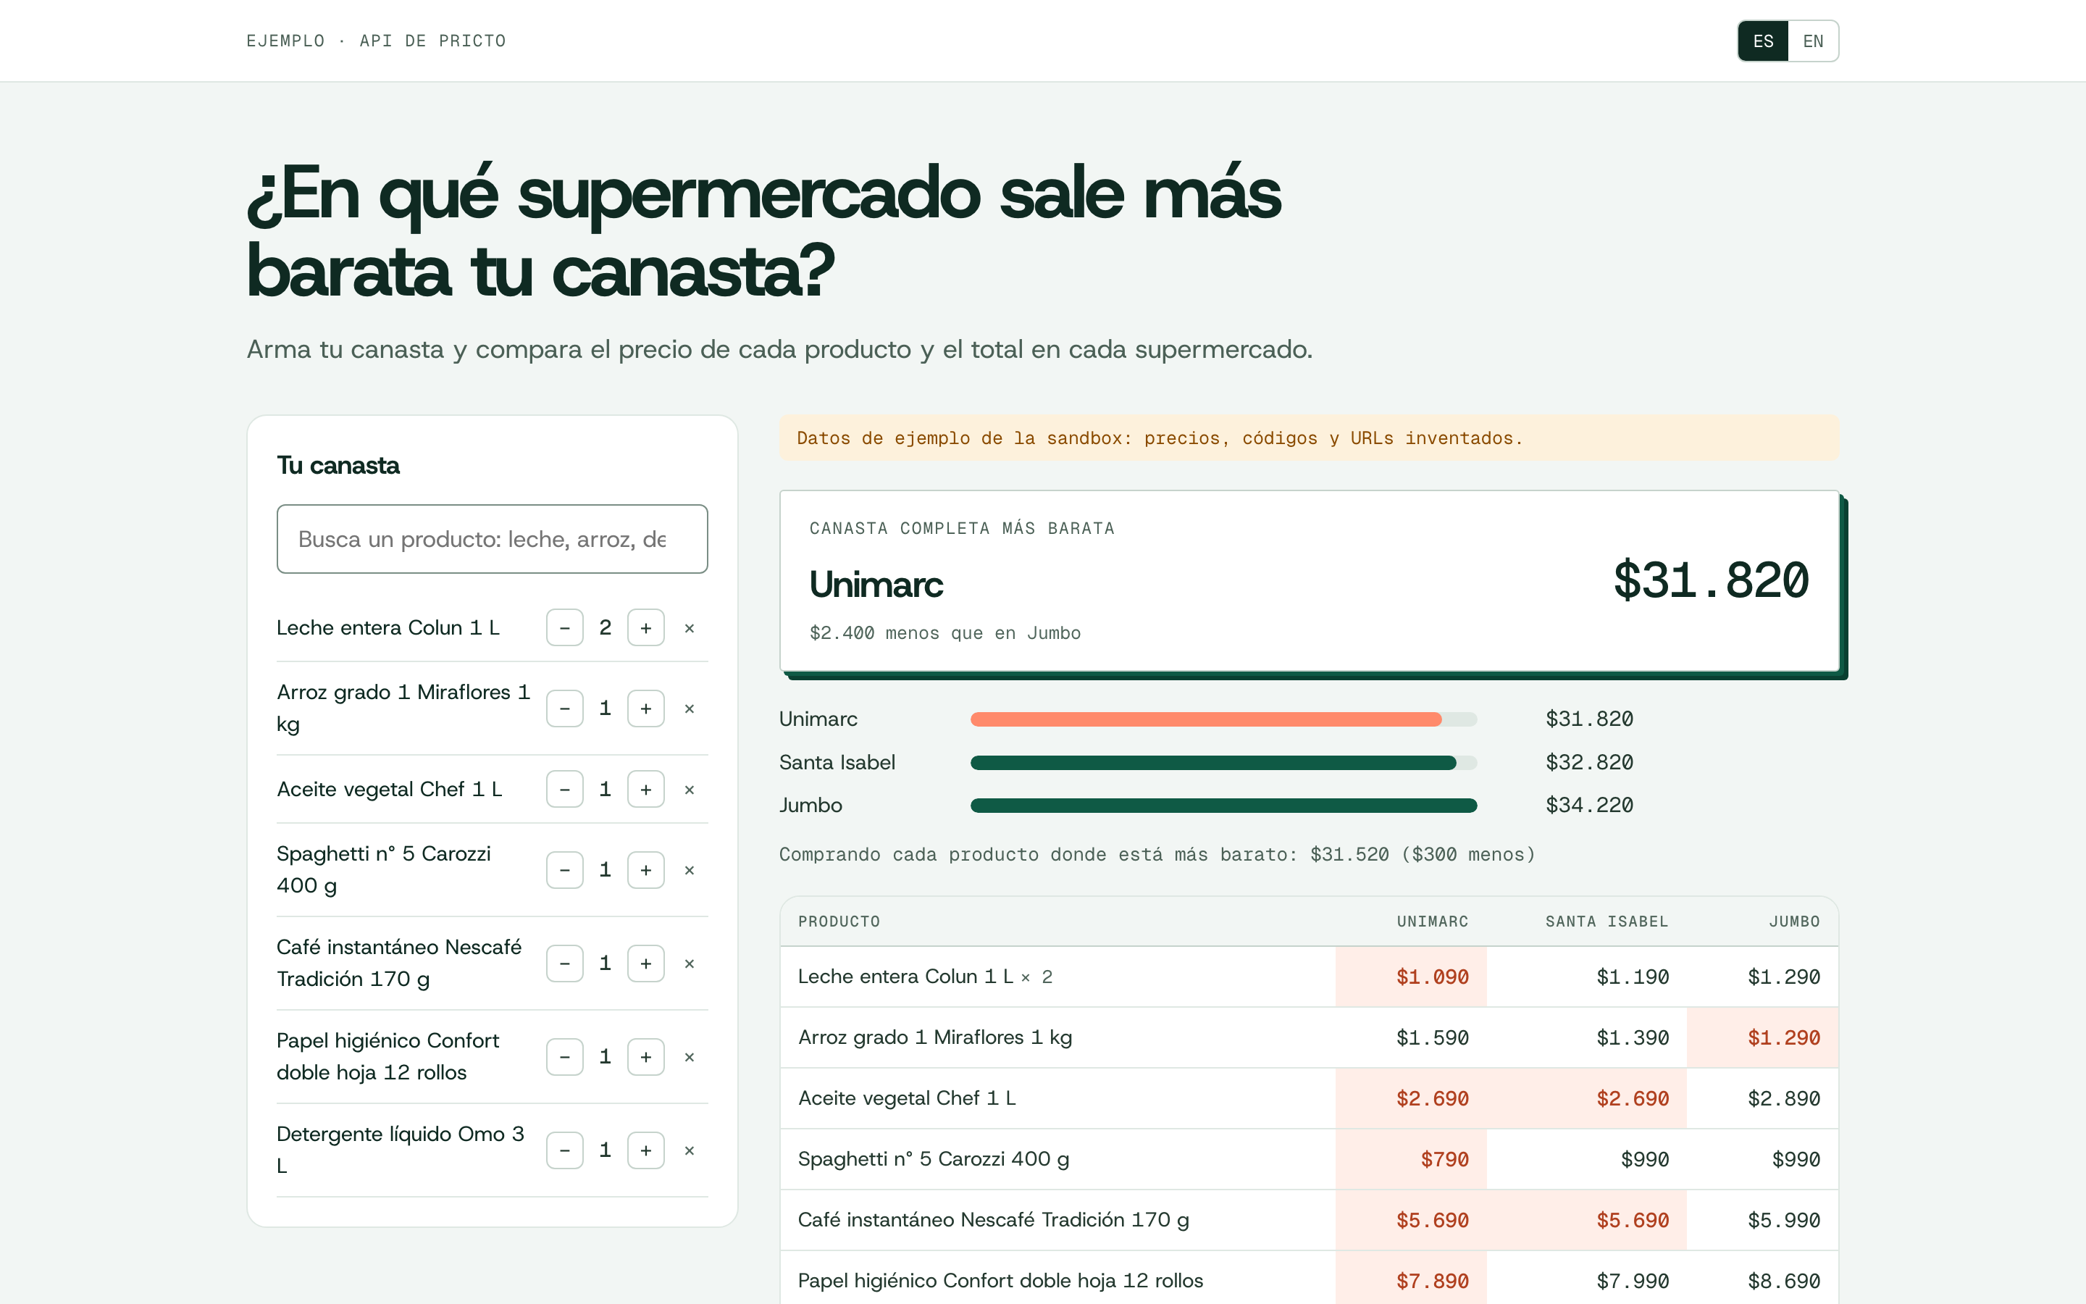Image resolution: width=2086 pixels, height=1304 pixels.
Task: Remove Detergente líquido Omo 3 L from basket
Action: pyautogui.click(x=690, y=1150)
